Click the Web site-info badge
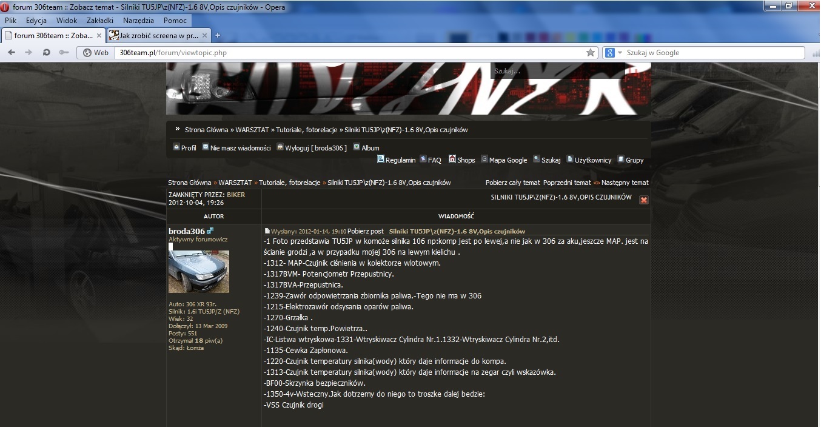 (x=96, y=53)
